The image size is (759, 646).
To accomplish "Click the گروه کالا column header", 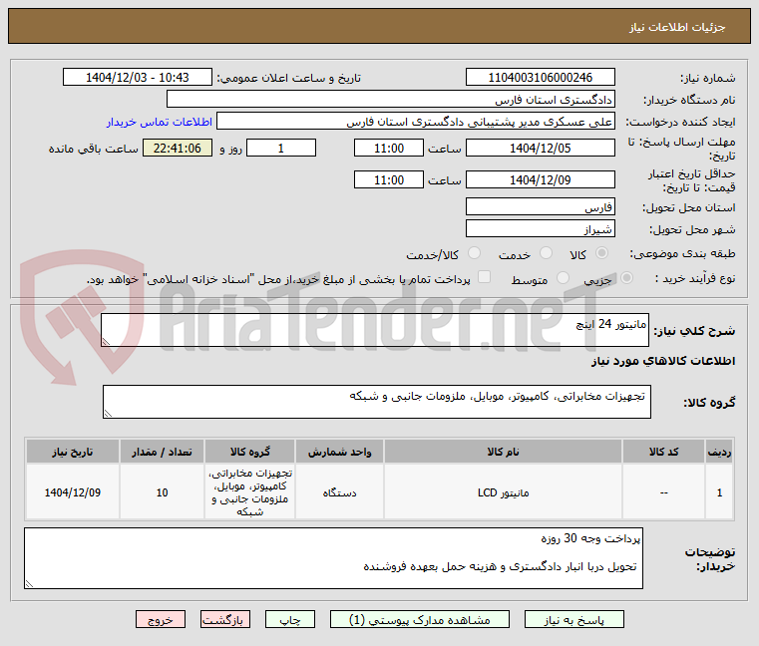I will [249, 452].
